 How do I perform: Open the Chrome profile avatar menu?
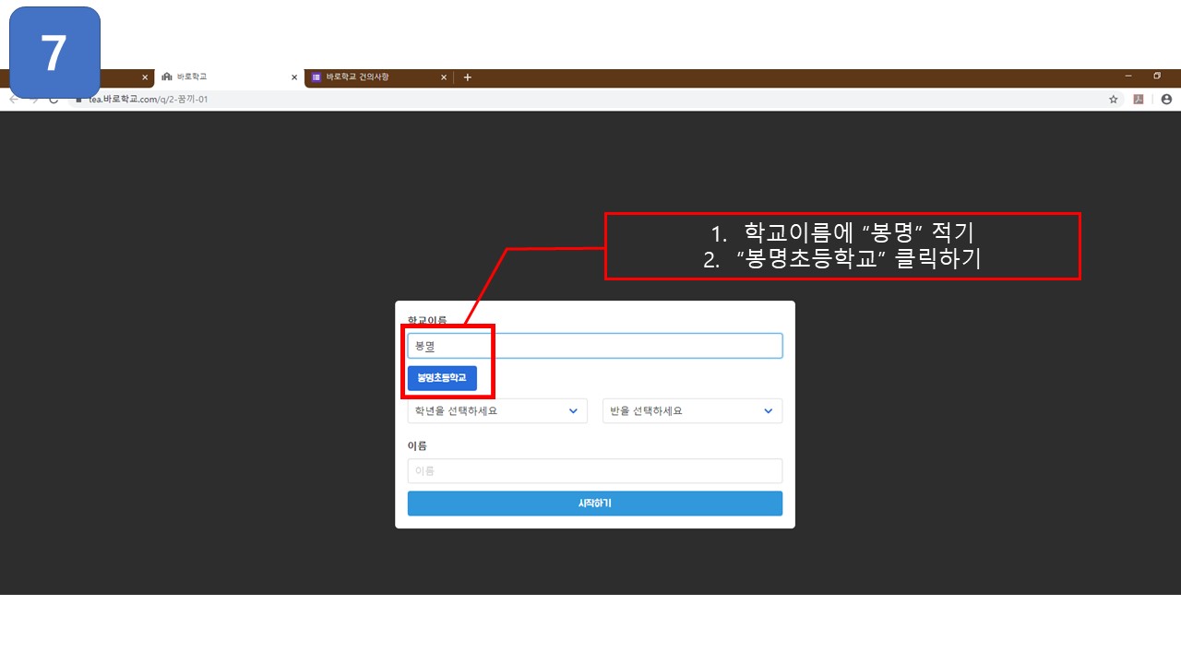(x=1166, y=100)
